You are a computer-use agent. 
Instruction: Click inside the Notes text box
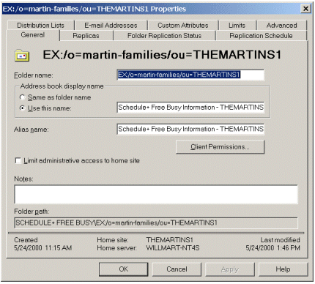click(x=156, y=195)
